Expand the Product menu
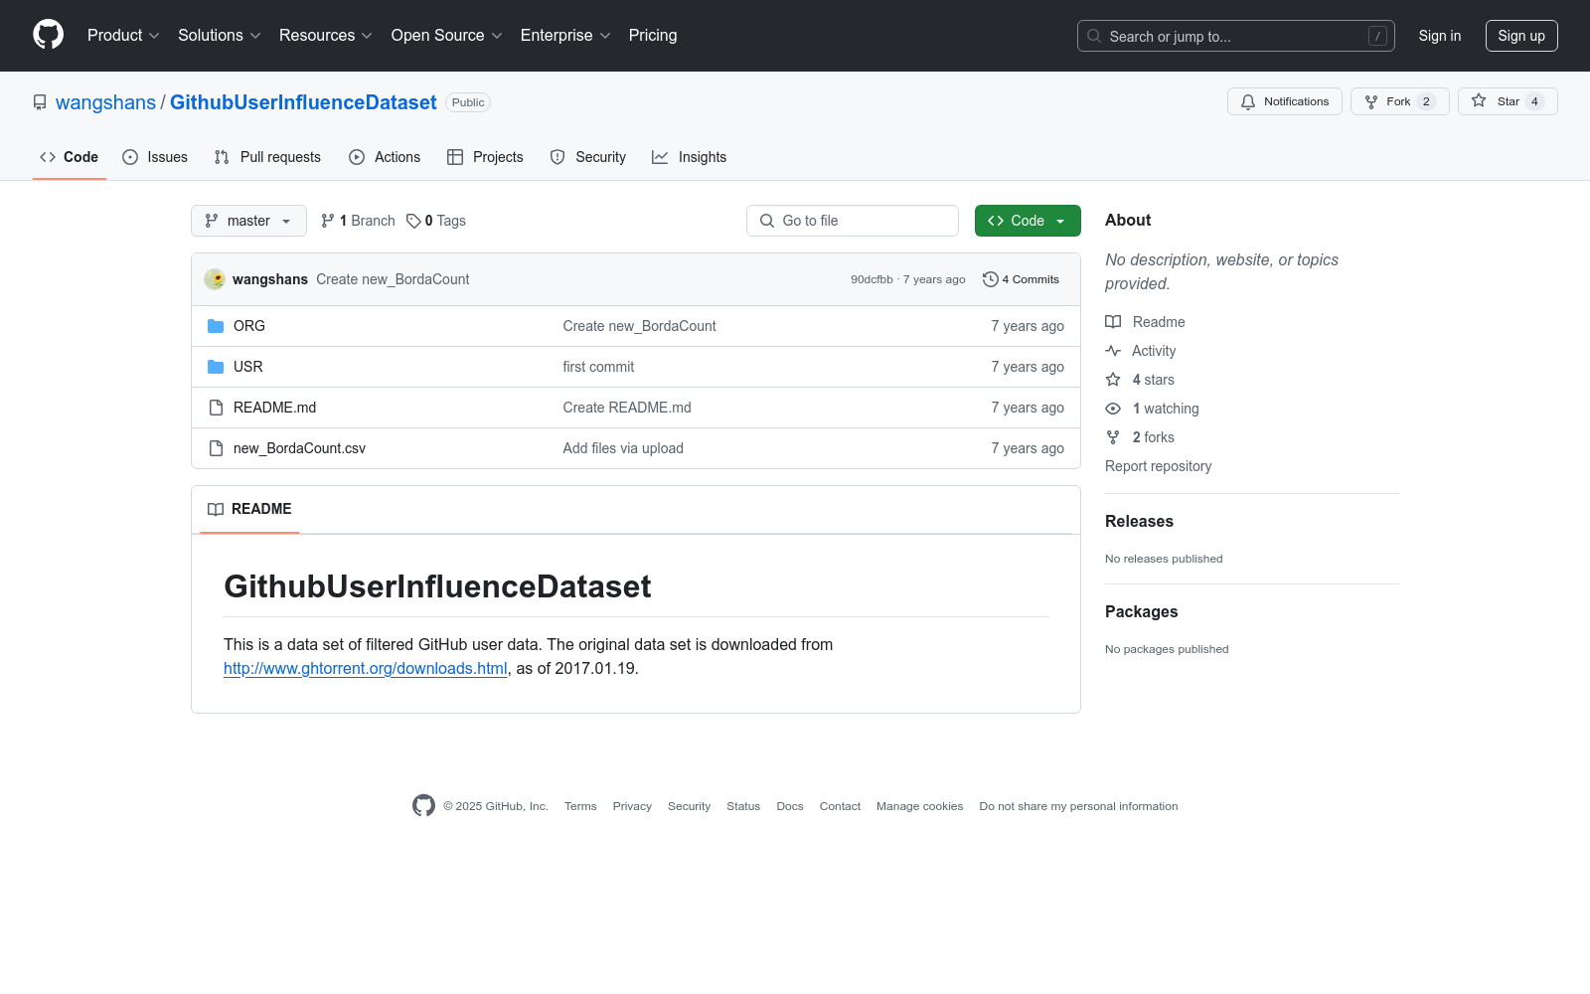1590x994 pixels. point(123,35)
